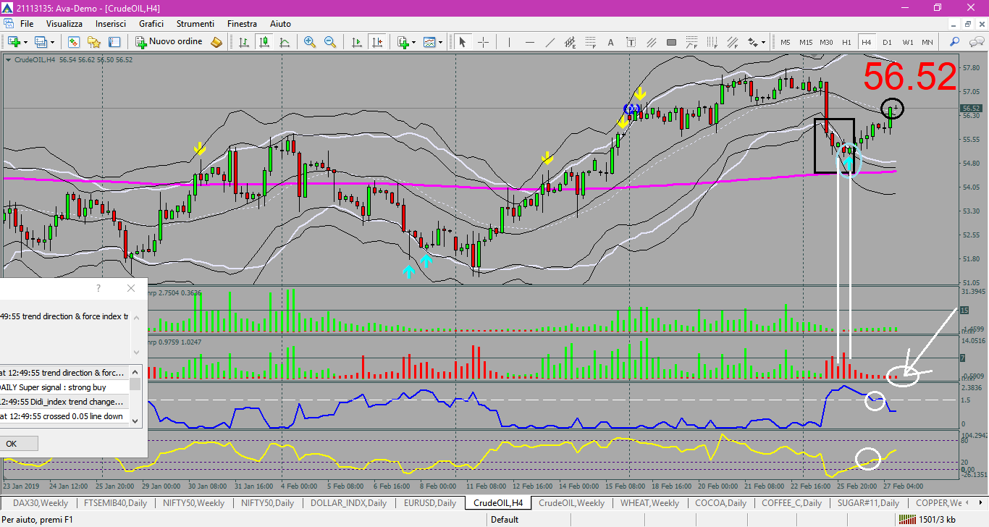This screenshot has width=989, height=527.
Task: Open the File menu
Action: coord(27,24)
